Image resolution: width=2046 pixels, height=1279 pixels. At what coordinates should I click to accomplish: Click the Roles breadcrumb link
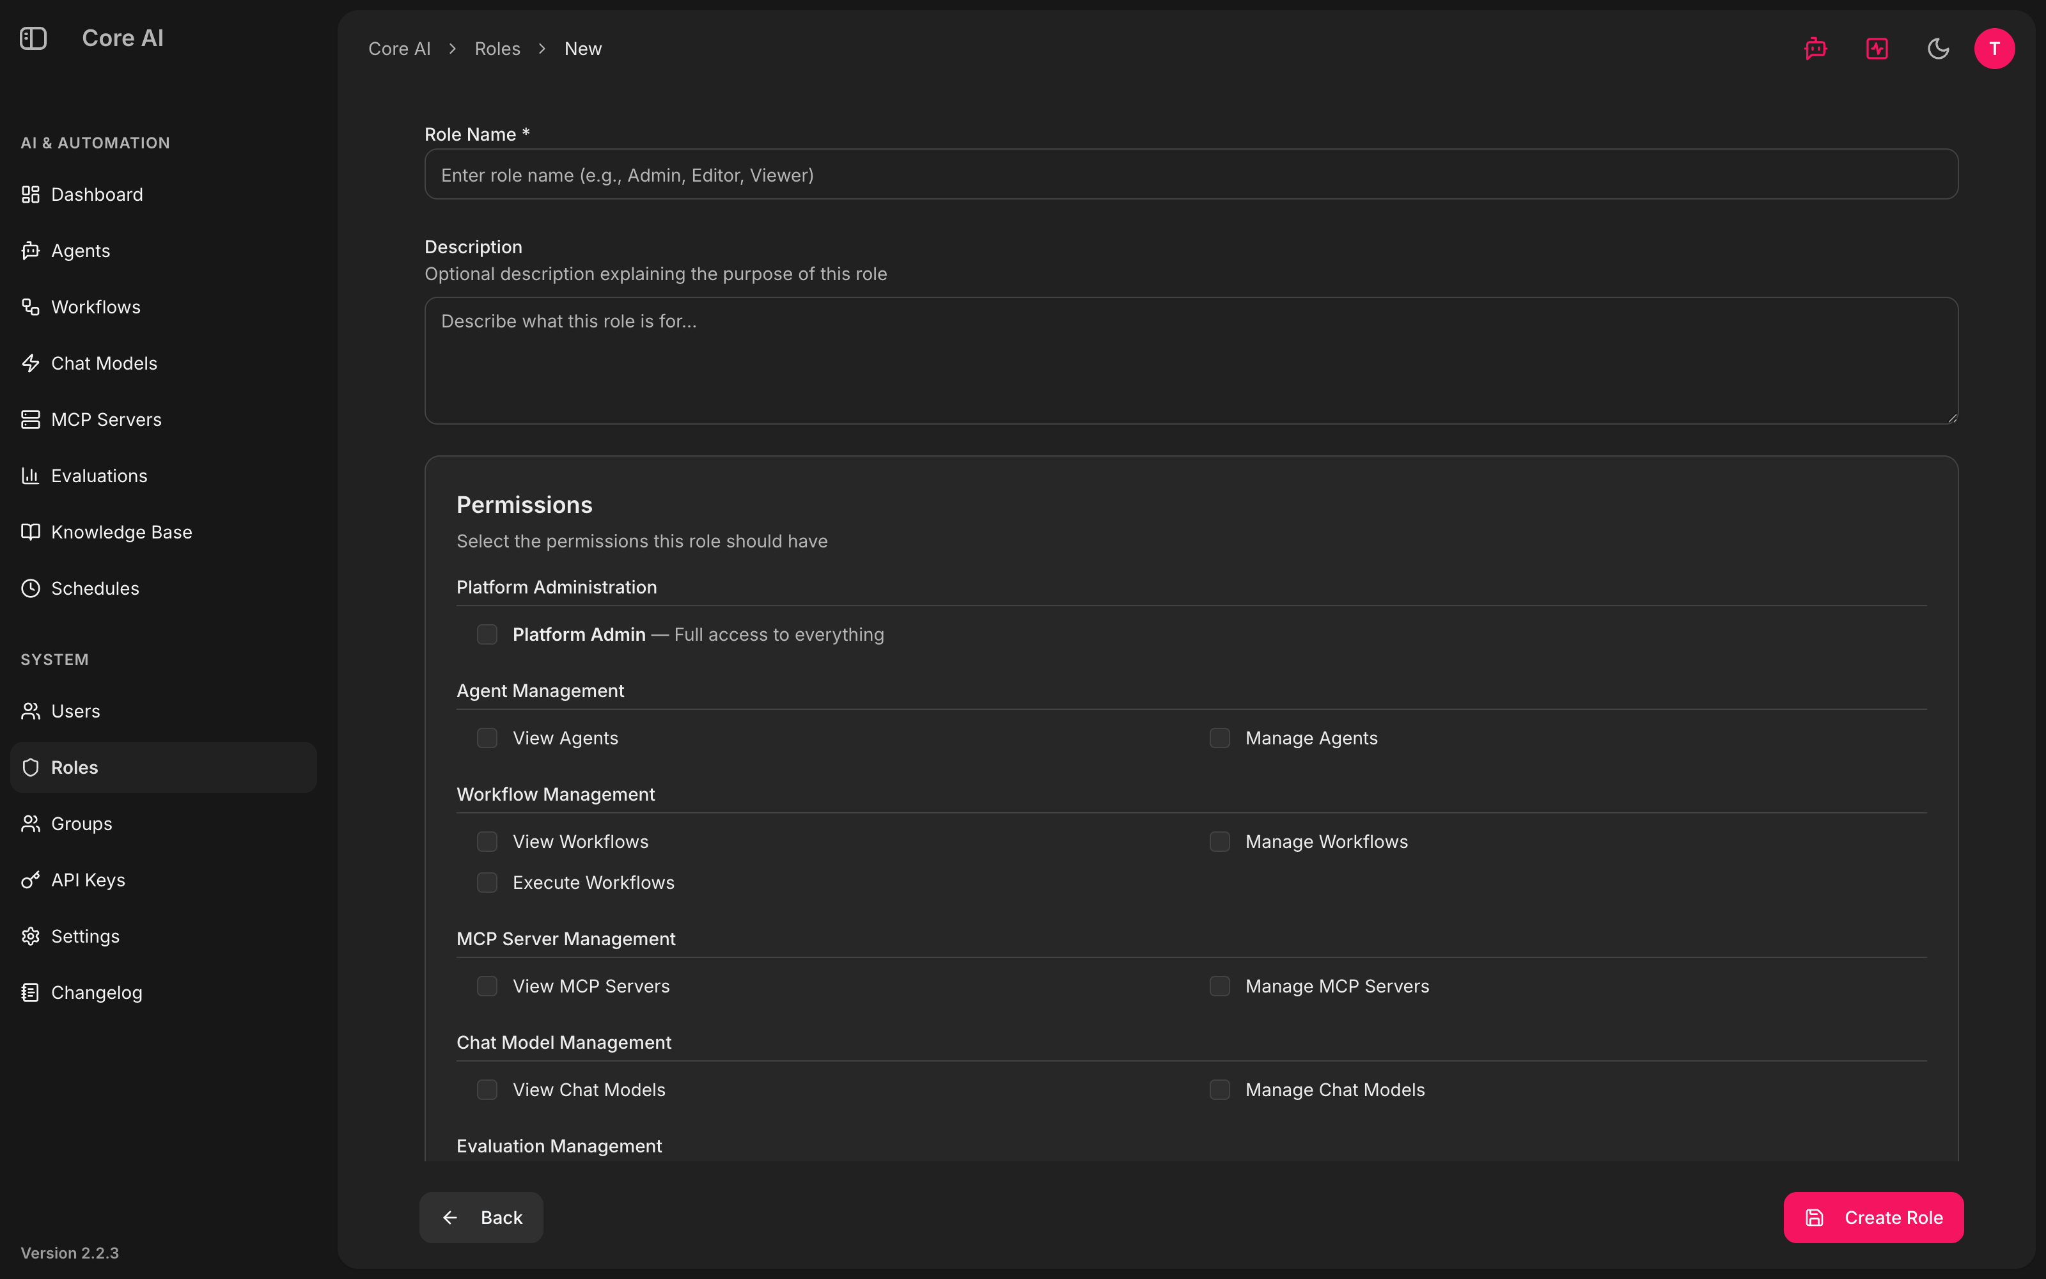(x=497, y=49)
